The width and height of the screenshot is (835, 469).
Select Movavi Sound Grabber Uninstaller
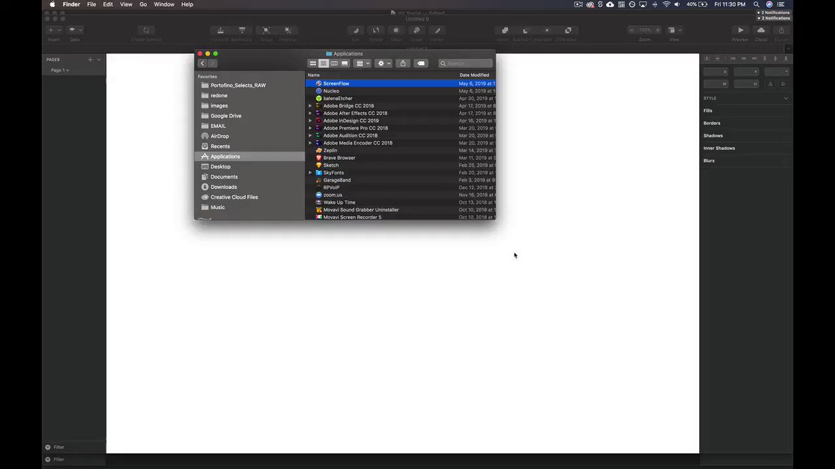[400, 210]
